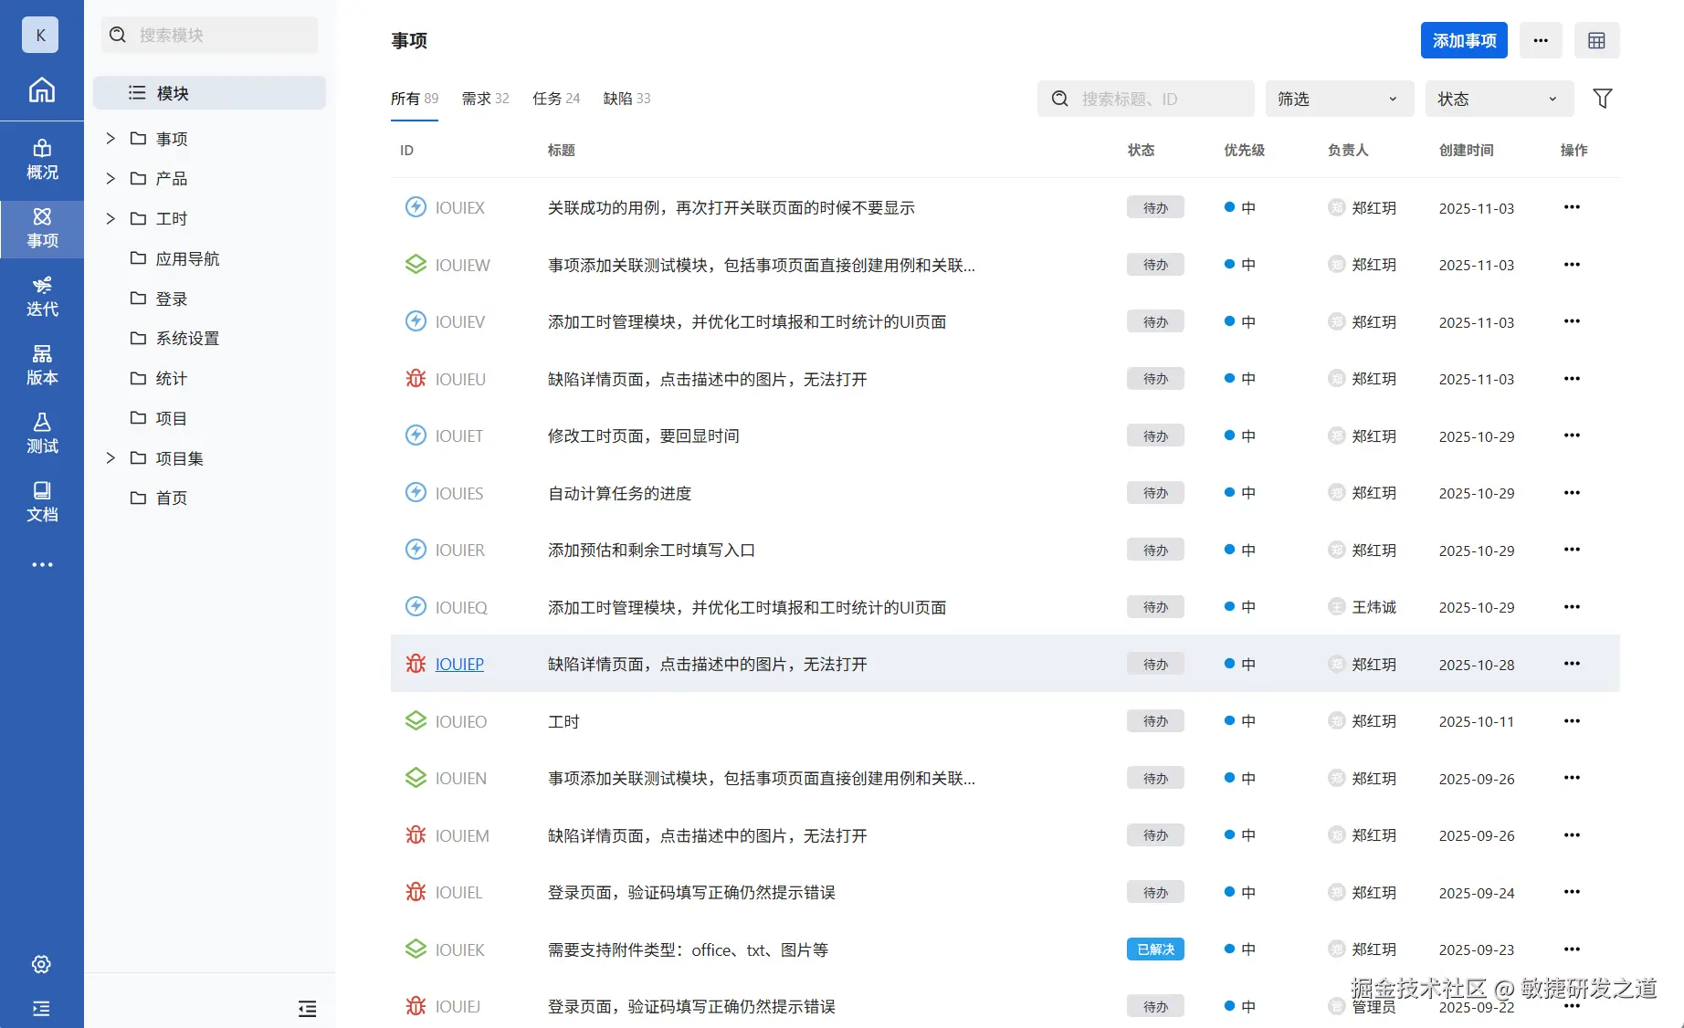Open status dropdown 已解决 for IOUIEK
This screenshot has height=1028, width=1684.
pyautogui.click(x=1155, y=949)
